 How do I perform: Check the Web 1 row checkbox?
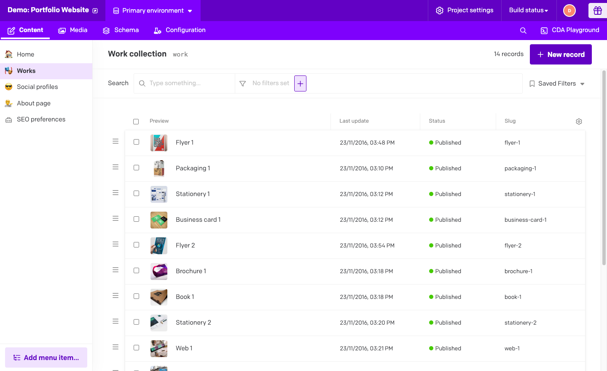[136, 348]
